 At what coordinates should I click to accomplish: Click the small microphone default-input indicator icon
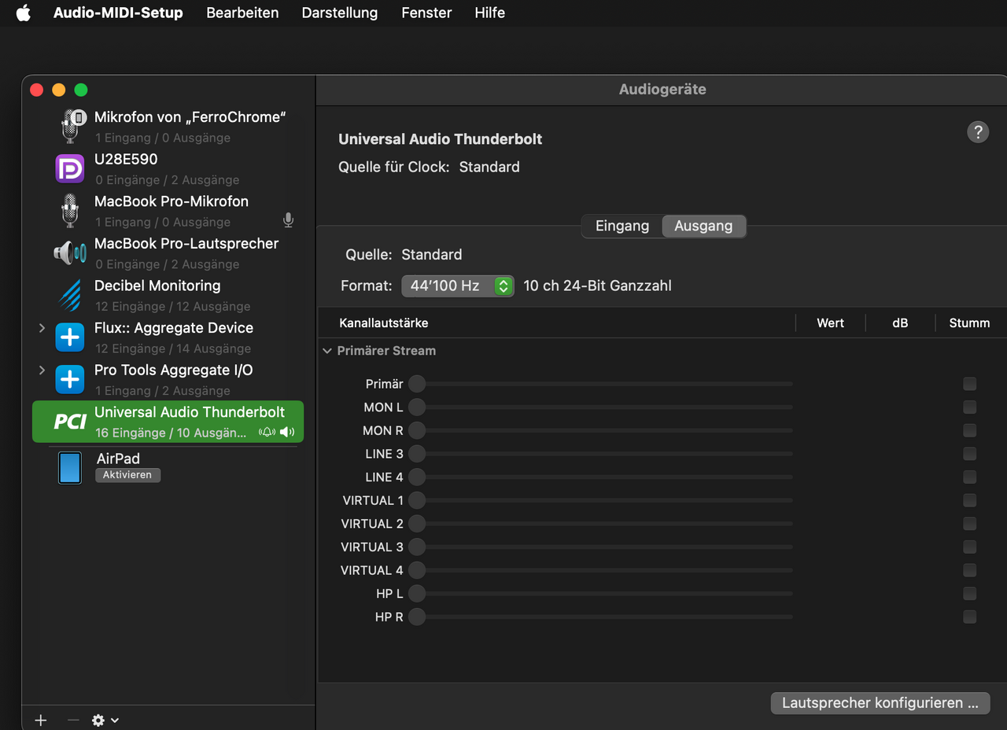click(x=288, y=220)
